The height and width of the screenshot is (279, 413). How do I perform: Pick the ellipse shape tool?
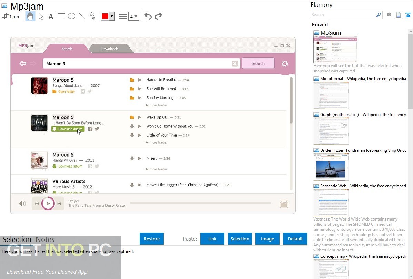coord(72,16)
